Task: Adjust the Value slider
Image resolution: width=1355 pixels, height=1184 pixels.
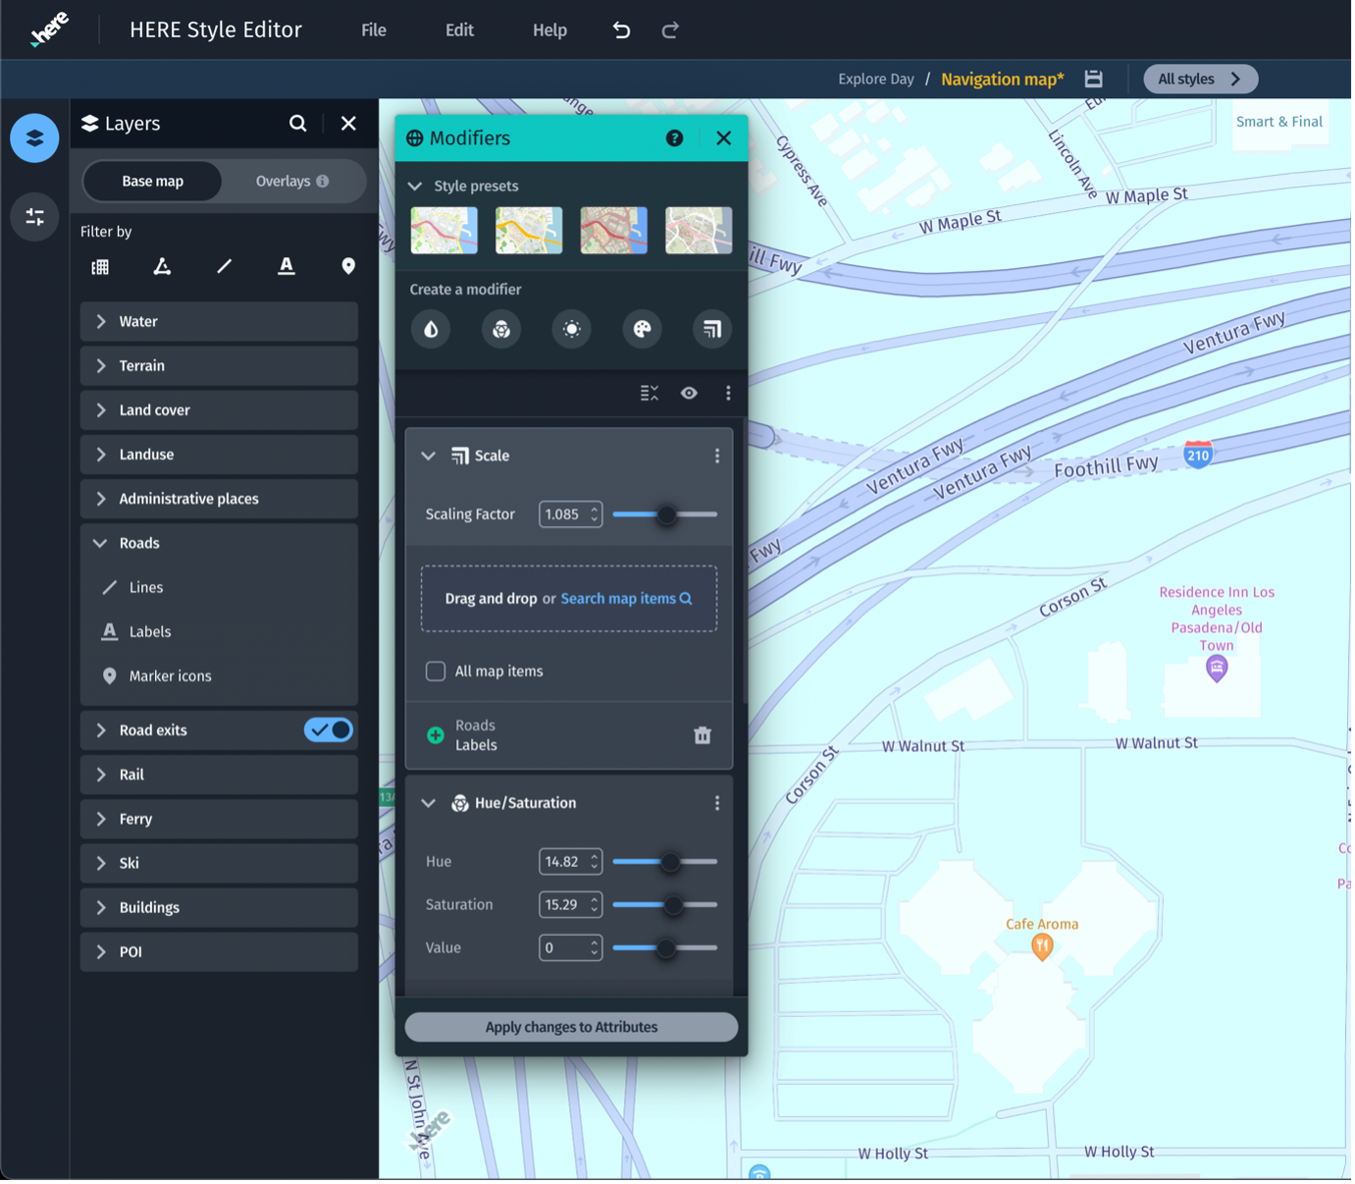Action: 665,948
